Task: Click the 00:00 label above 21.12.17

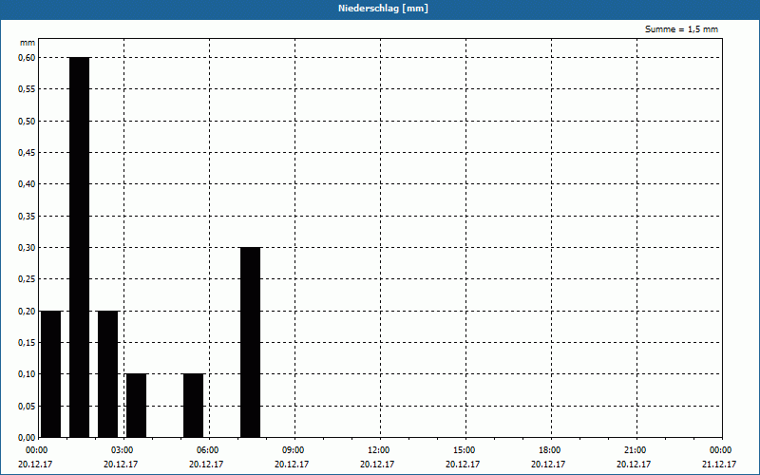Action: [722, 450]
